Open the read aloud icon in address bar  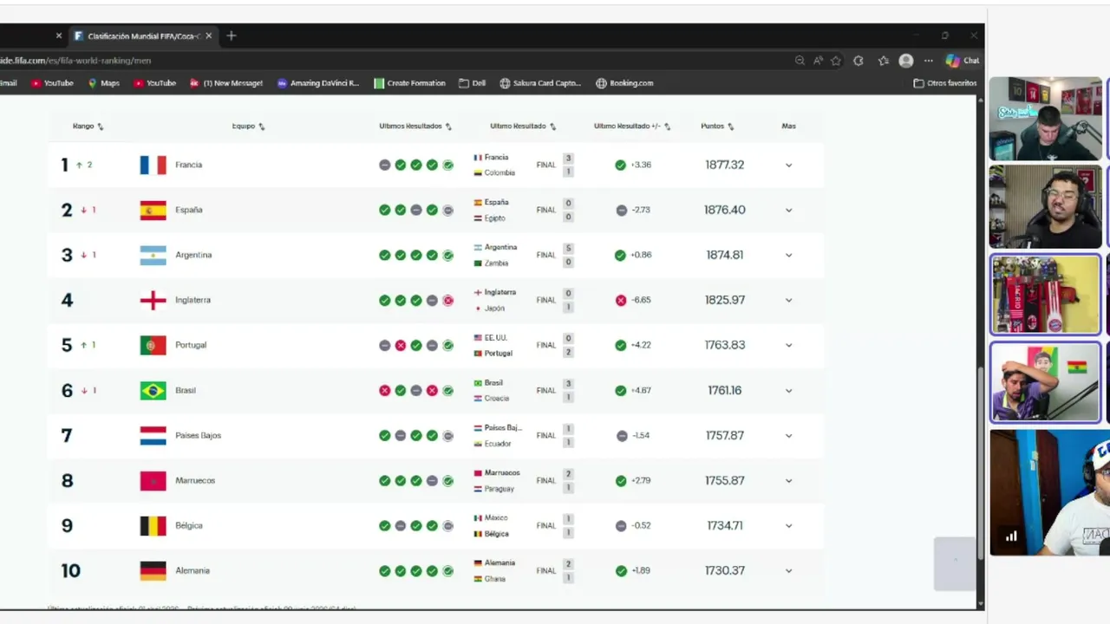(x=818, y=61)
